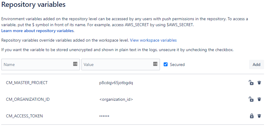
Task: Uncheck the Secured checkbox
Action: point(166,64)
